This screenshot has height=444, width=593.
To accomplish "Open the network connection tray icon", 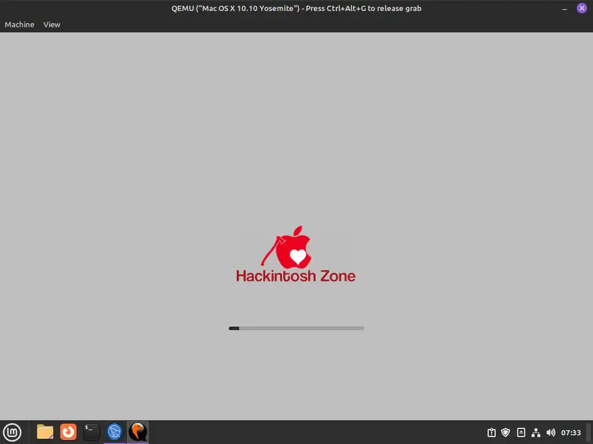I will [x=536, y=432].
